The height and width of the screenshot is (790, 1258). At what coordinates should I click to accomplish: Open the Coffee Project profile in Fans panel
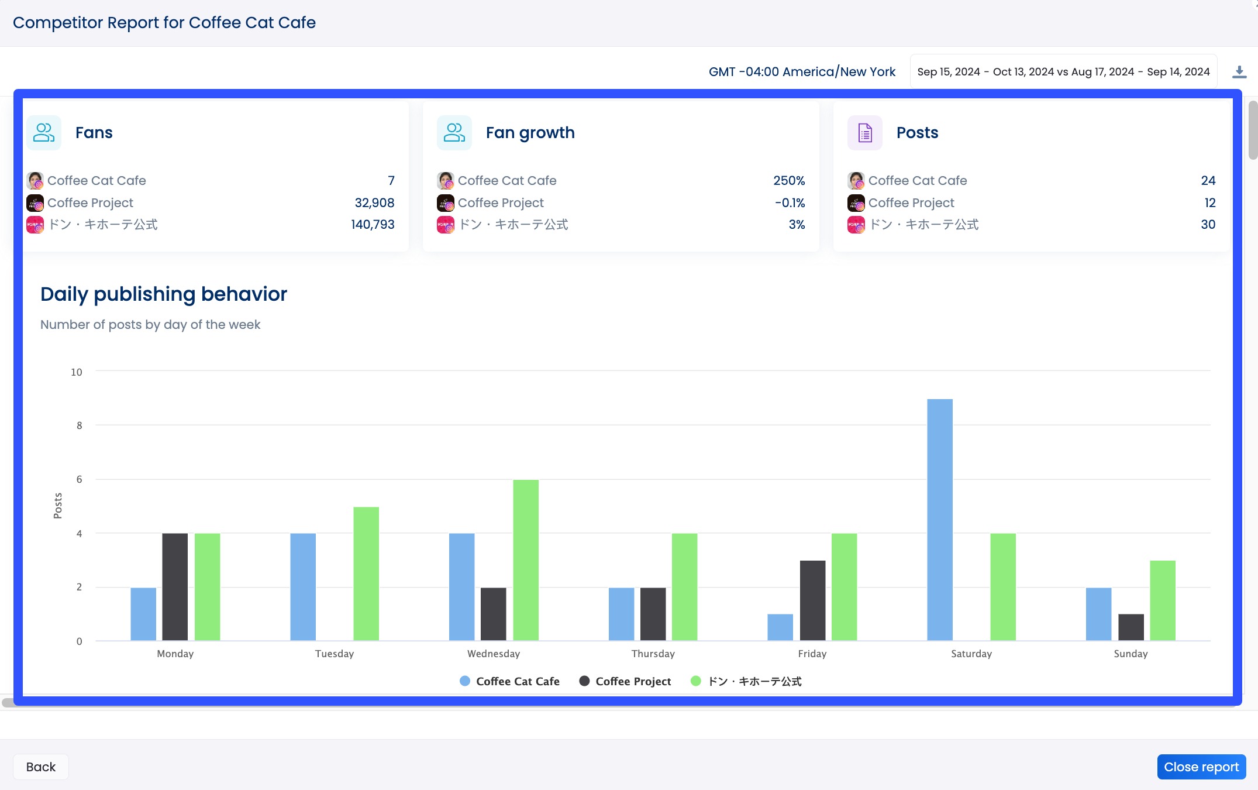point(91,203)
